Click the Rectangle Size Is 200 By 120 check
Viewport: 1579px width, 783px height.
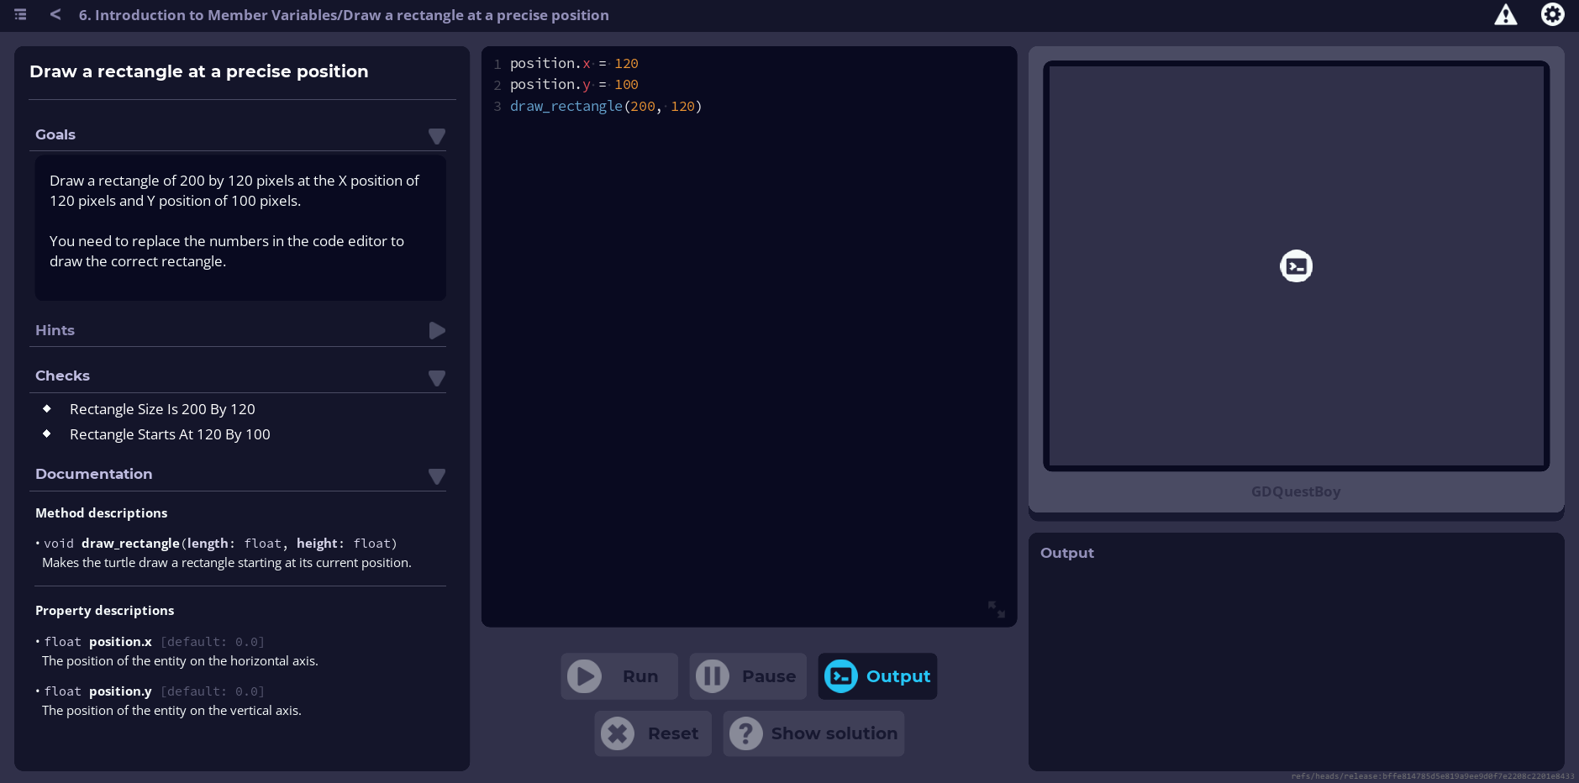click(162, 409)
